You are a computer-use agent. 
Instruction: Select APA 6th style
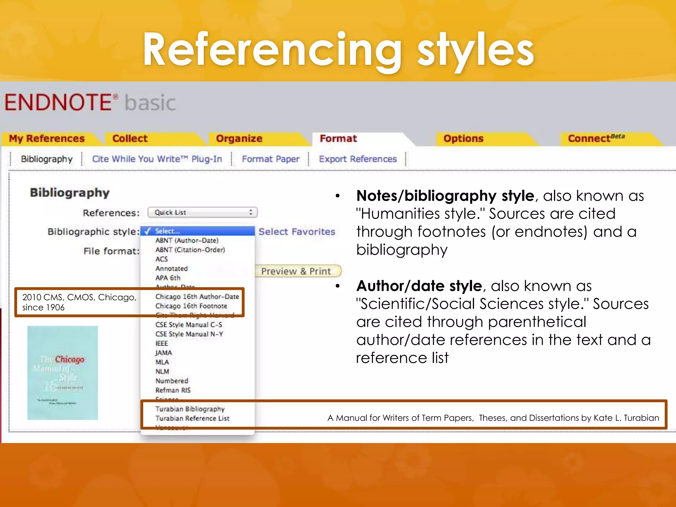(x=168, y=278)
